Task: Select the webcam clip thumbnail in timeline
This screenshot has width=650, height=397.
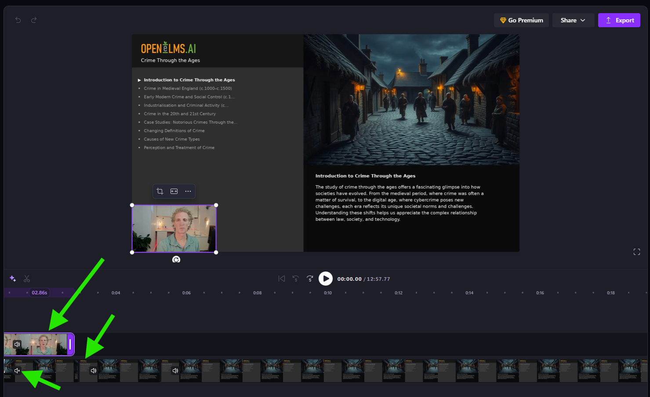Action: click(x=39, y=344)
